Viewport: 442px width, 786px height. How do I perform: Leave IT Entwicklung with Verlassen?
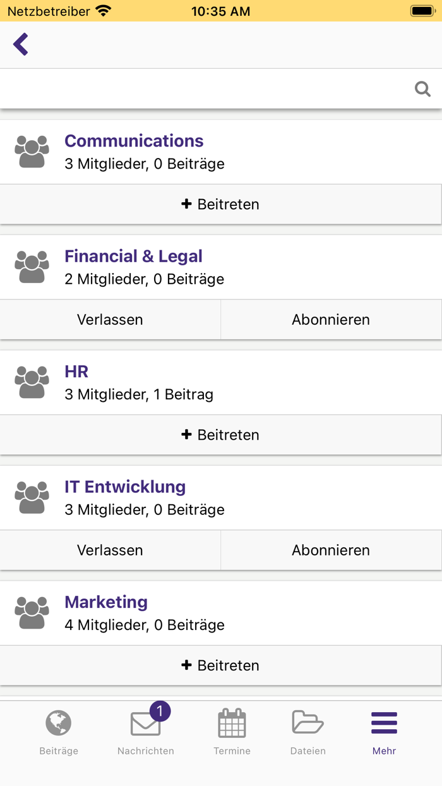(x=110, y=550)
